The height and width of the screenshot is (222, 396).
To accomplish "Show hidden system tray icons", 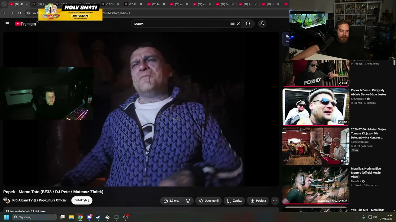I will [x=357, y=217].
